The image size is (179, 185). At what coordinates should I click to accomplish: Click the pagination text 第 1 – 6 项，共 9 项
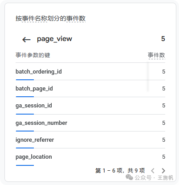[120, 171]
